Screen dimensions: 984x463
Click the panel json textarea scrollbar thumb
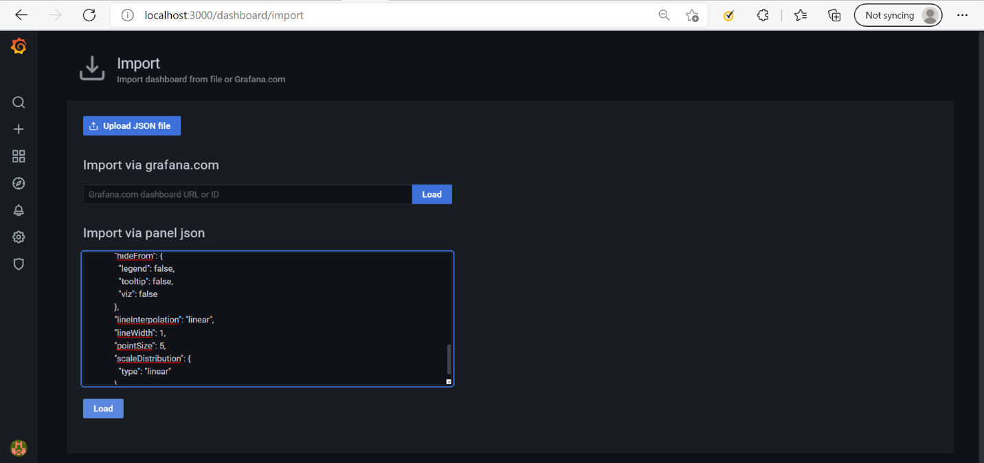[x=449, y=359]
